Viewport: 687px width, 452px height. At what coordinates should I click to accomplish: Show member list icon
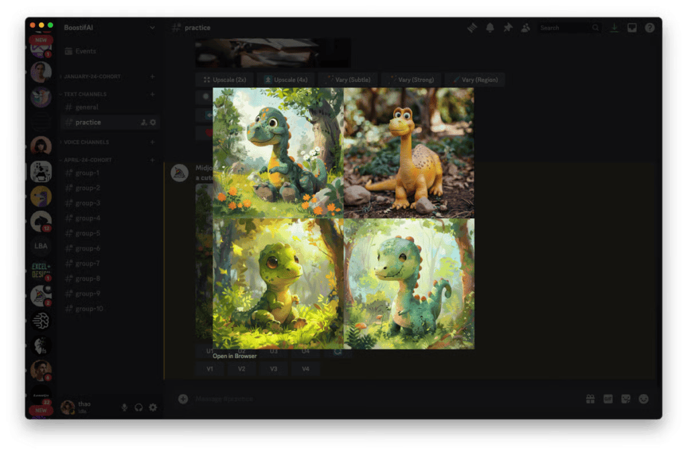point(525,28)
